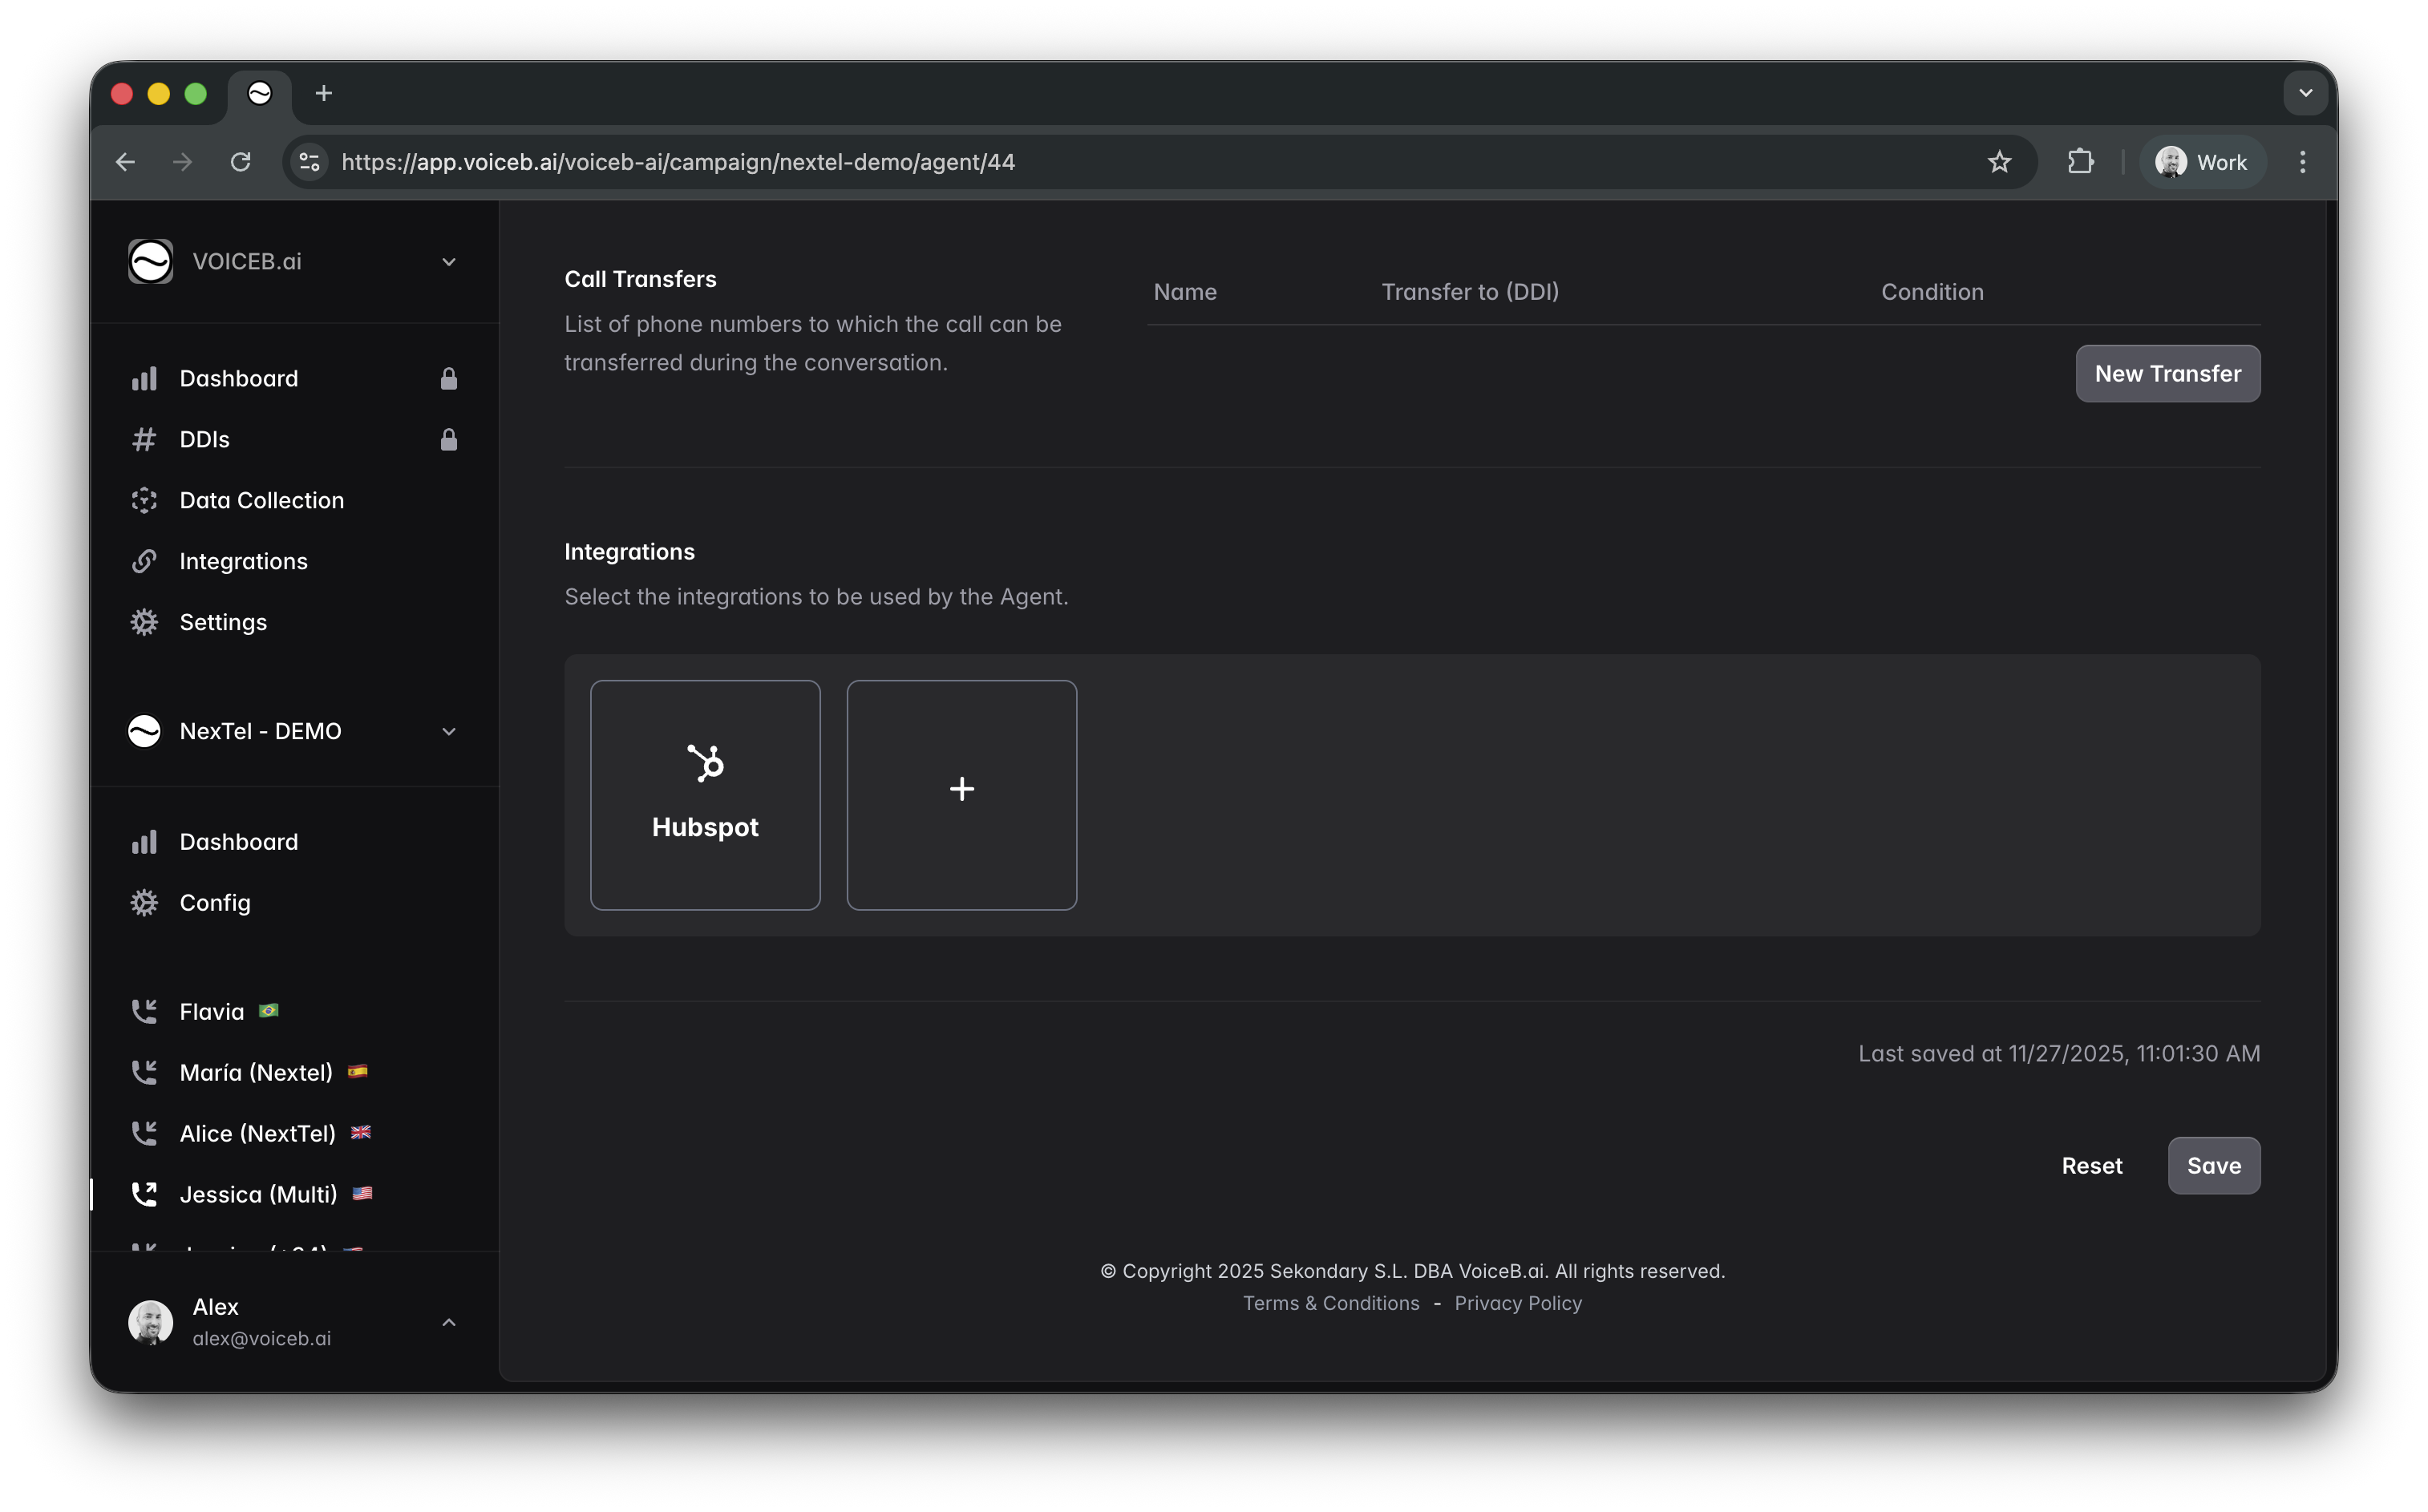Click the New Transfer button
2428x1512 pixels.
2167,373
